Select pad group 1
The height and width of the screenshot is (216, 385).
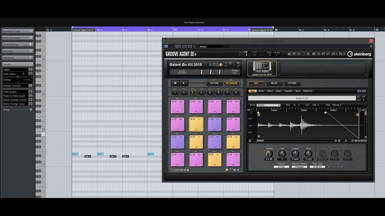point(175,92)
